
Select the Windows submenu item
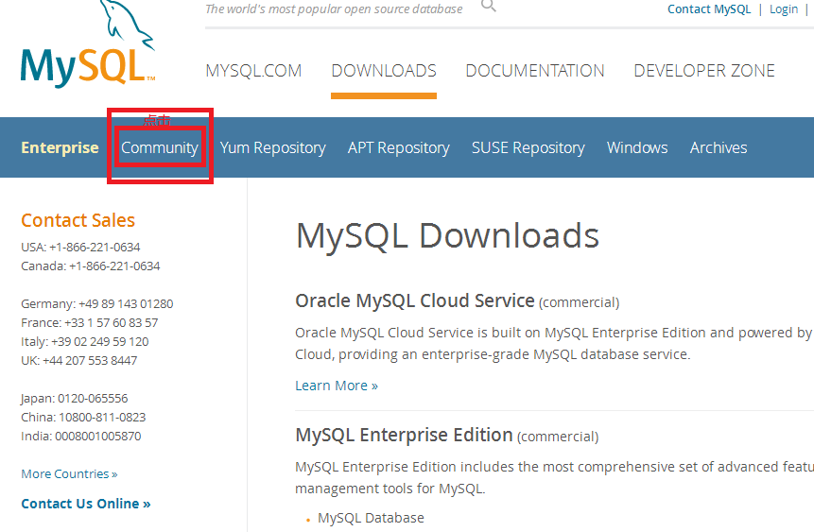point(637,148)
